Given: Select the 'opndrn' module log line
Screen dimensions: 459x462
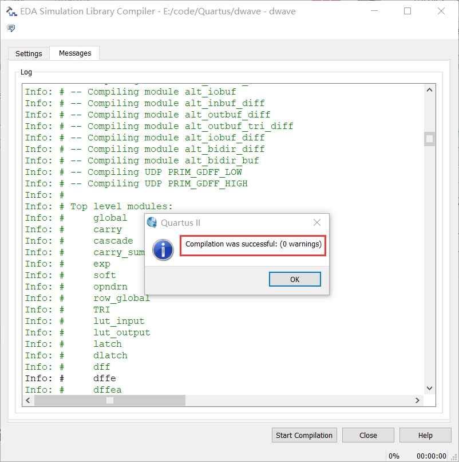Looking at the screenshot, I should pyautogui.click(x=76, y=287).
